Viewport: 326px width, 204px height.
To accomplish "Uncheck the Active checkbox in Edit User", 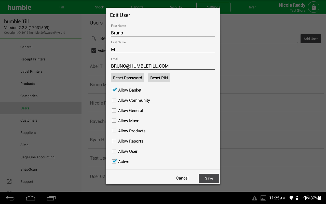I will (114, 161).
